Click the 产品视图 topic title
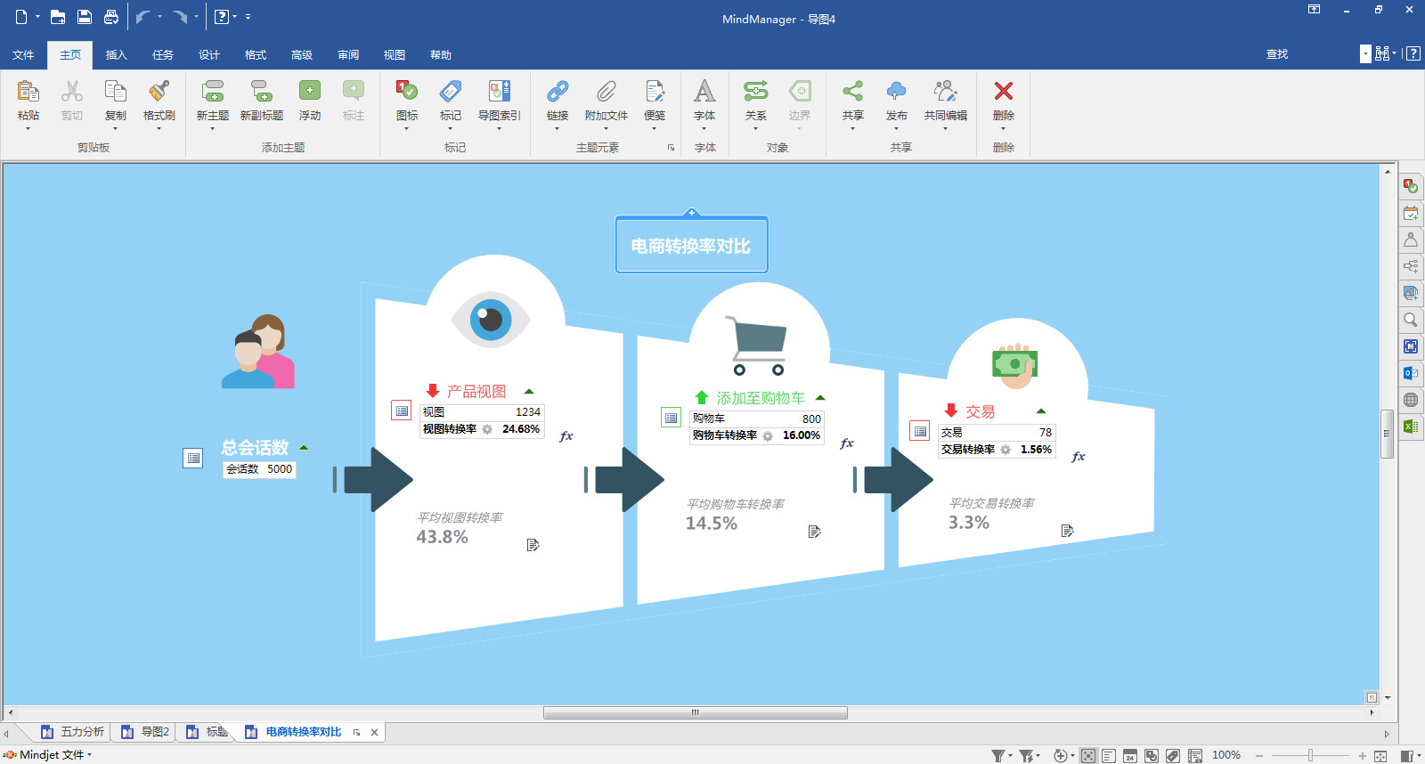 coord(476,392)
